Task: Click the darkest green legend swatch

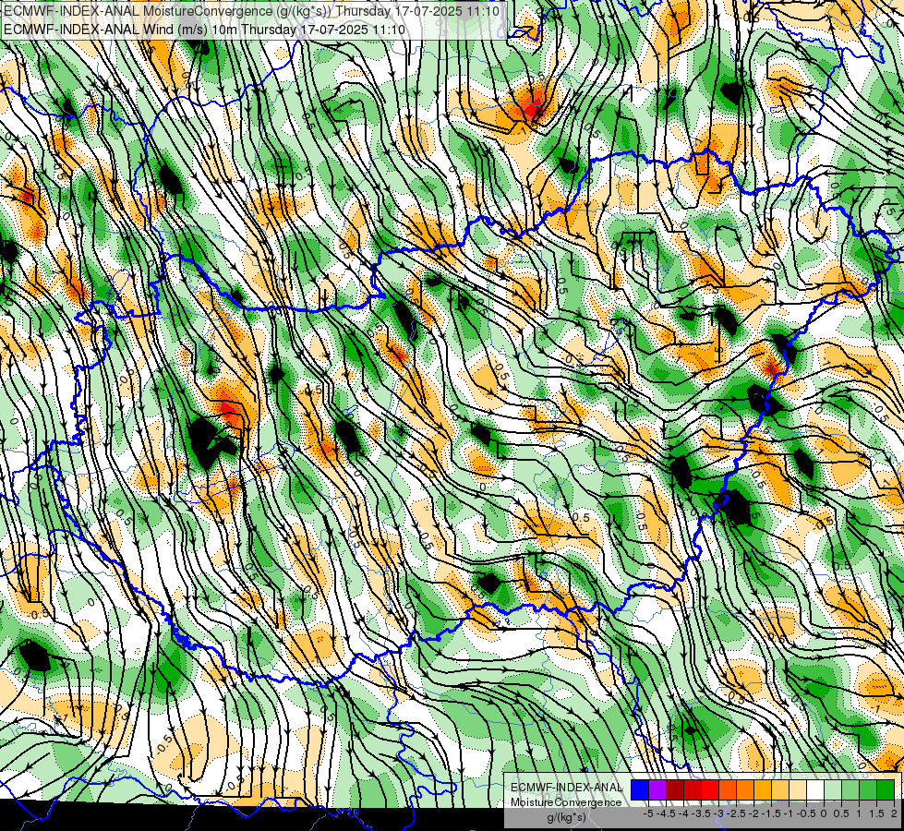Action: pyautogui.click(x=886, y=790)
